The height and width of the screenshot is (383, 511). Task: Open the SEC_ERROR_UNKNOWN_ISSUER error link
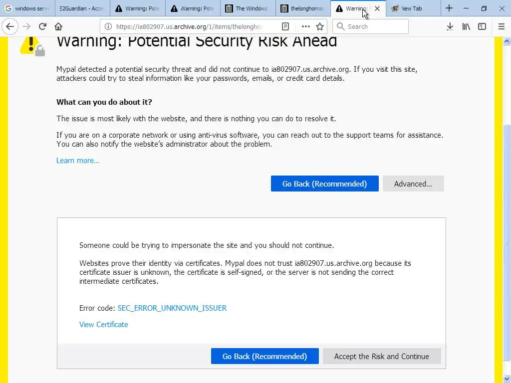point(172,308)
